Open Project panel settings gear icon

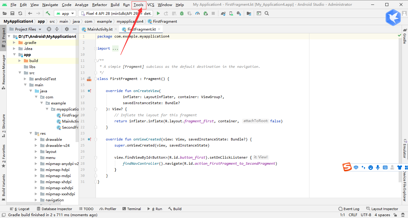[x=67, y=29]
